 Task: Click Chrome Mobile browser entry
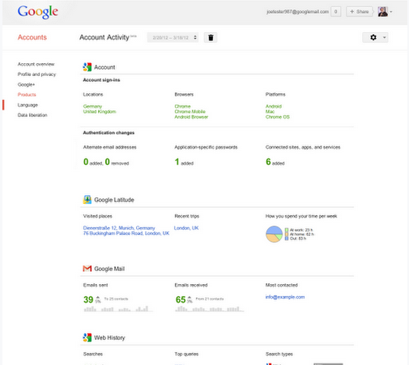coord(190,112)
